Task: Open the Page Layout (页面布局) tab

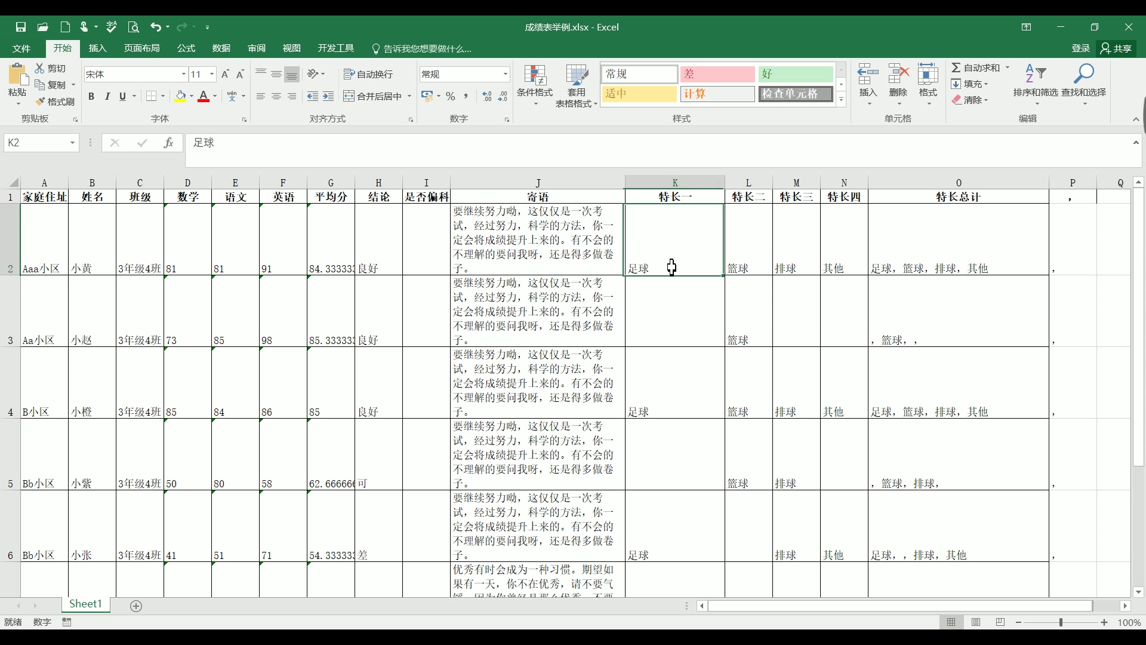Action: coord(142,48)
